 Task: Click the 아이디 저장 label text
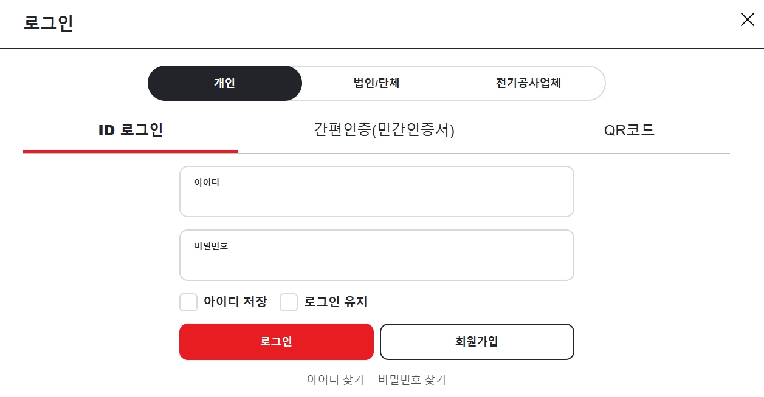click(235, 302)
